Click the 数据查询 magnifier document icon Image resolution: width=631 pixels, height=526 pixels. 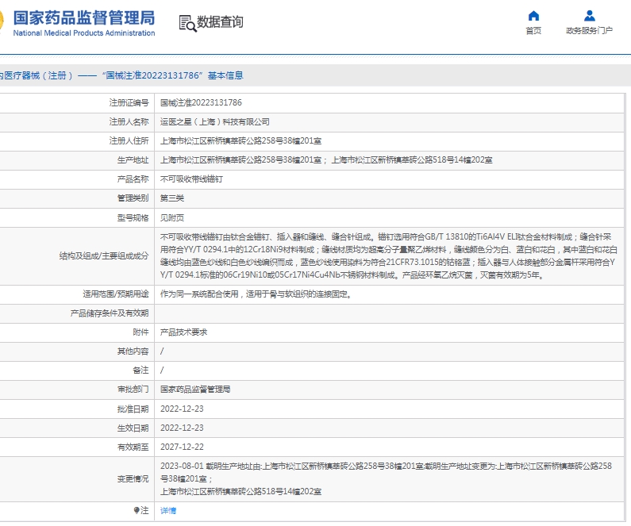coord(187,23)
